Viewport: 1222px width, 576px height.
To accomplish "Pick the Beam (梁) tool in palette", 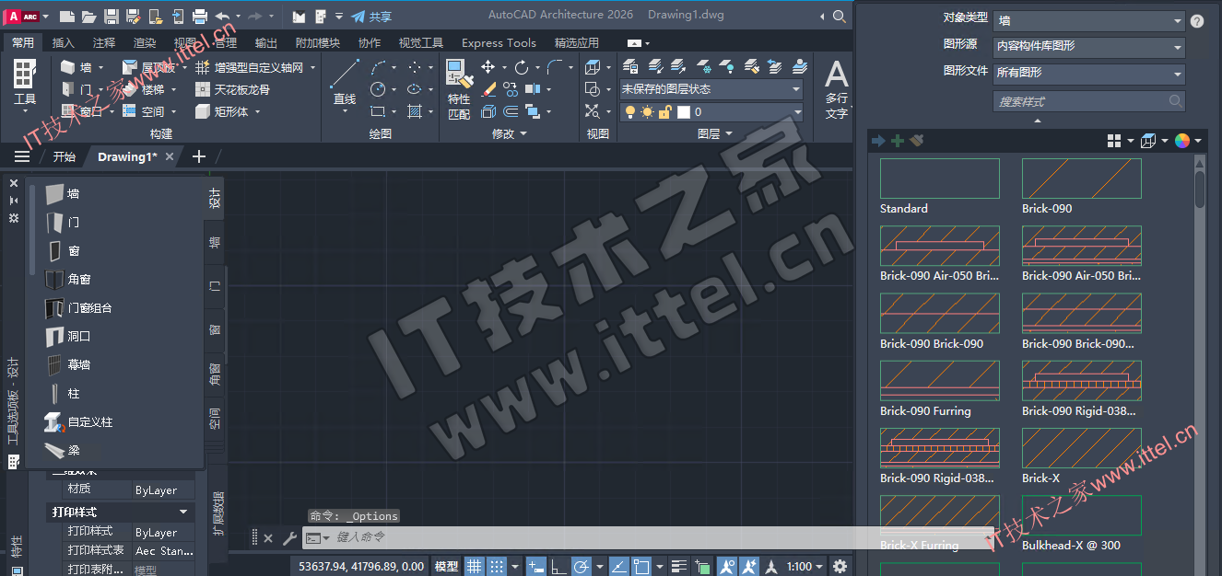I will [64, 450].
